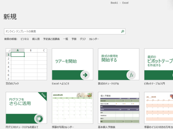Open the 20_ _年9月 illustrated calendar thumbnail
Viewport: 173px width, 129px height.
pos(159,108)
